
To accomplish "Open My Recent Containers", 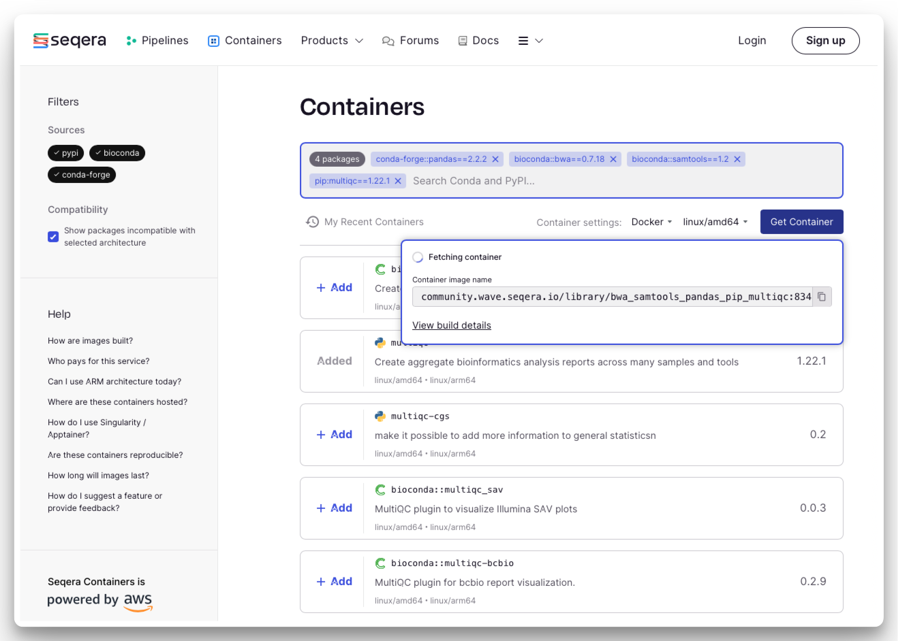I will pos(365,222).
